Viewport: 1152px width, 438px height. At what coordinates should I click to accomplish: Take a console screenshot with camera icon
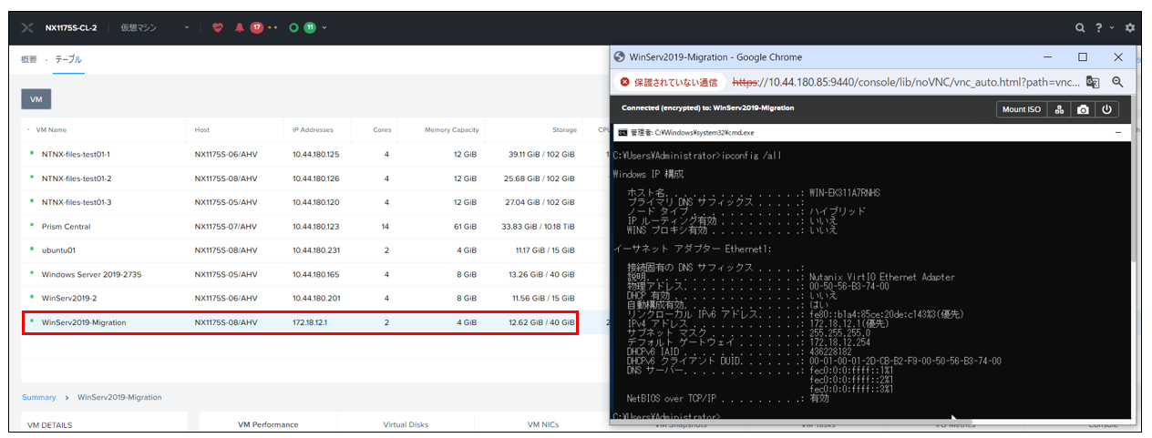(1083, 109)
